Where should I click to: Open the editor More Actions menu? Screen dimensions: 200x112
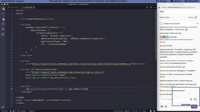(x=155, y=7)
